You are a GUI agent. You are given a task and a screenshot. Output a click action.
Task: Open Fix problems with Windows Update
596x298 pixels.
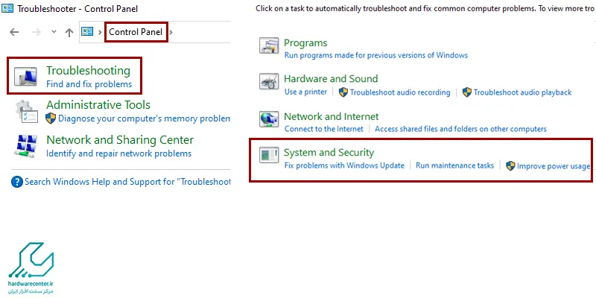pos(344,165)
